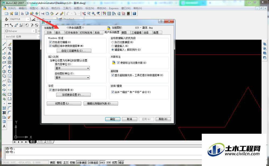Click the Table tool icon
The width and height of the screenshot is (269, 166).
4,122
